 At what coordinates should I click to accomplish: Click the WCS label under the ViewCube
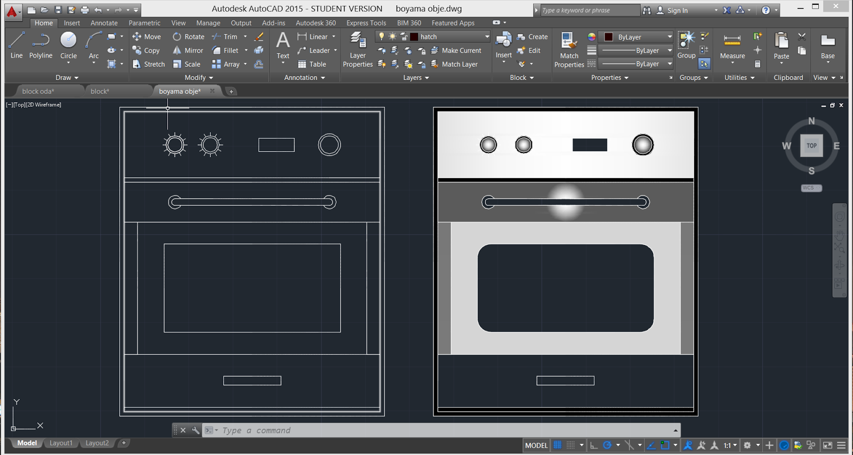pyautogui.click(x=811, y=188)
